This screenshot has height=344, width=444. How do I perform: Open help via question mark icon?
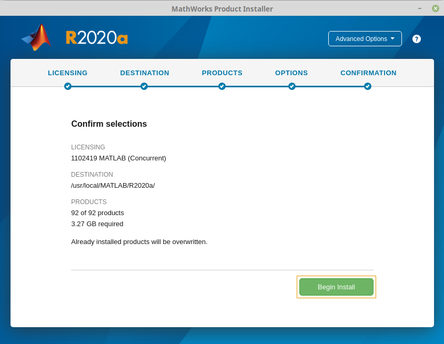click(x=417, y=39)
